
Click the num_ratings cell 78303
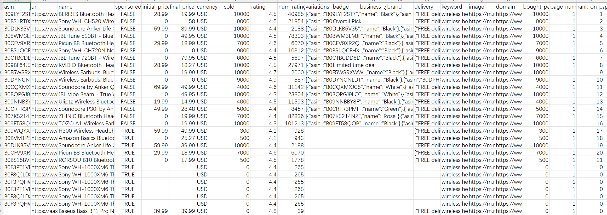[x=291, y=36]
